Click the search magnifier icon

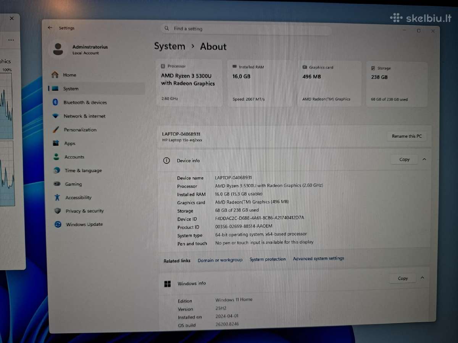pyautogui.click(x=167, y=28)
